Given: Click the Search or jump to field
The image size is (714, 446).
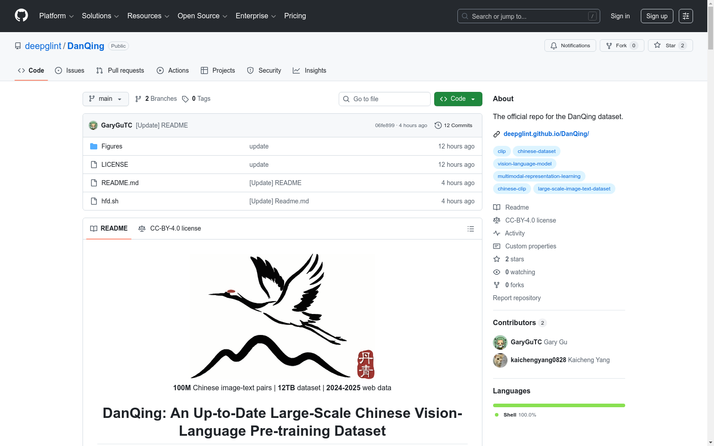Looking at the screenshot, I should (529, 16).
